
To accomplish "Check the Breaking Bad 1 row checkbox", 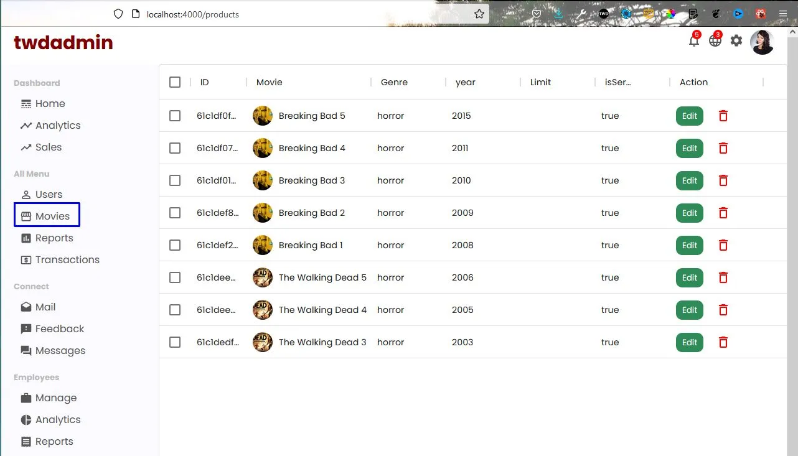I will pos(175,245).
